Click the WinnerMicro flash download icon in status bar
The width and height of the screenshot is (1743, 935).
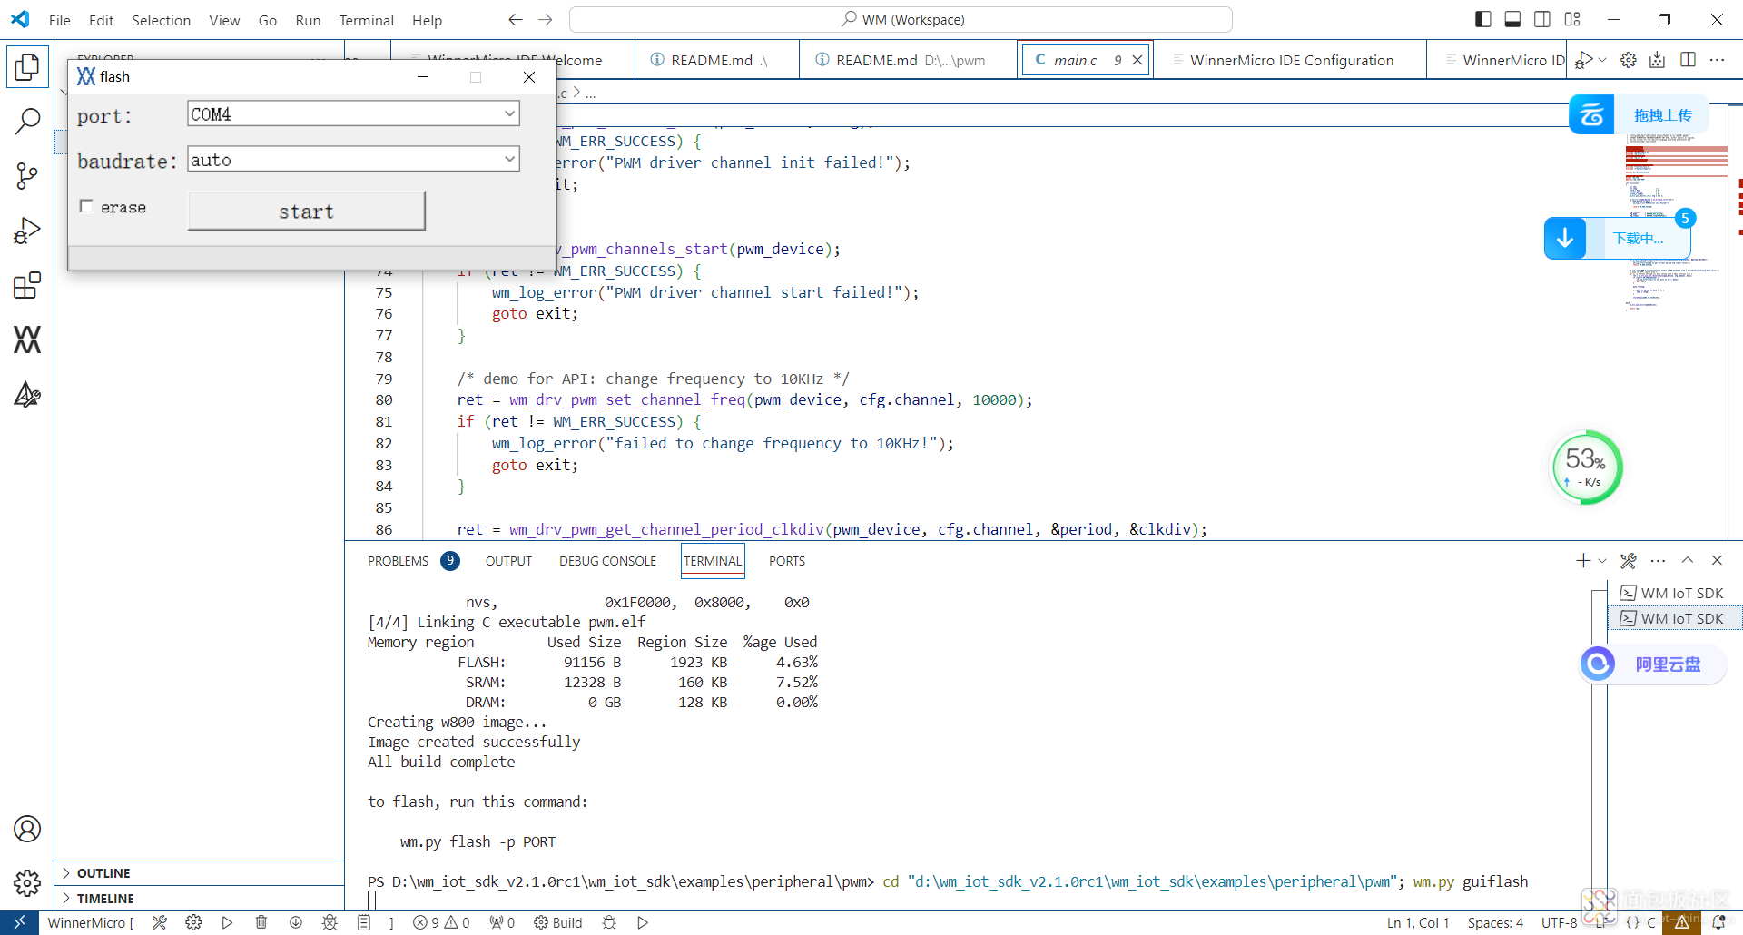click(x=296, y=922)
